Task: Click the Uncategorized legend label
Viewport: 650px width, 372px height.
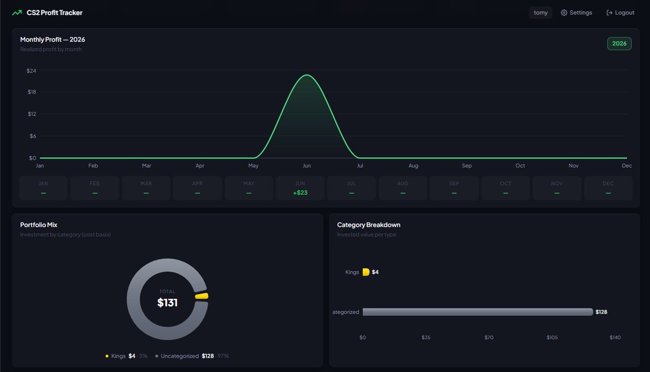Action: coord(180,356)
